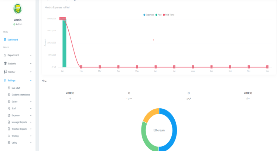Toggle Paid Trend series in legend
This screenshot has height=151, width=277.
pos(168,15)
